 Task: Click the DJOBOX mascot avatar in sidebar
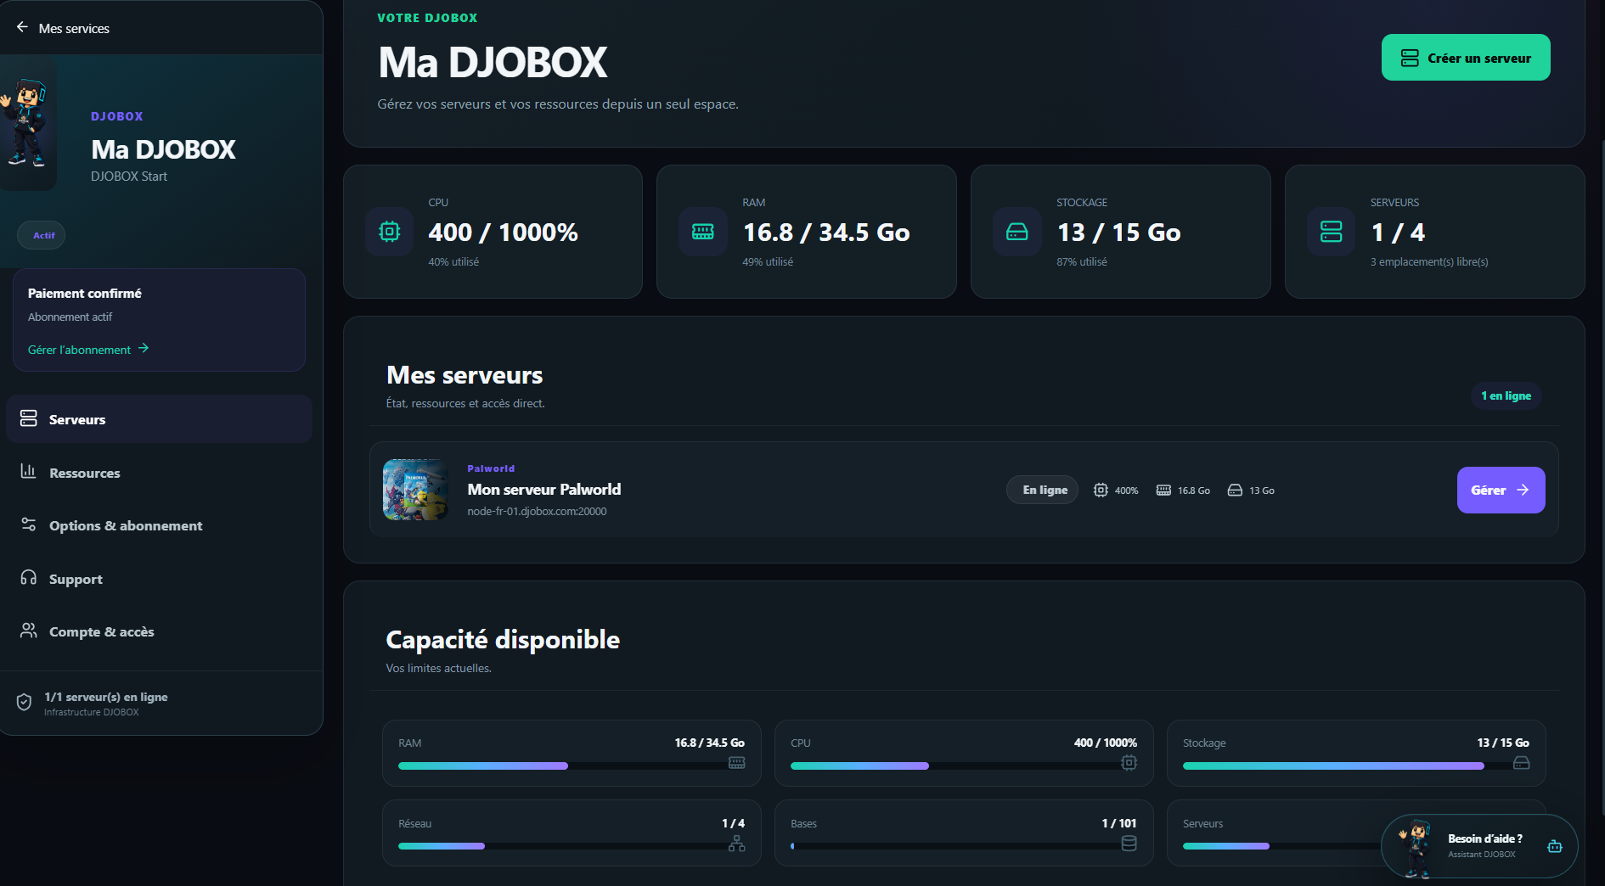[x=26, y=123]
